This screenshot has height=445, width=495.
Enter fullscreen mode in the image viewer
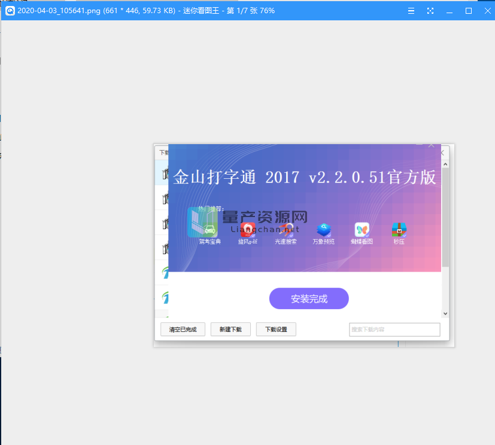click(x=430, y=11)
